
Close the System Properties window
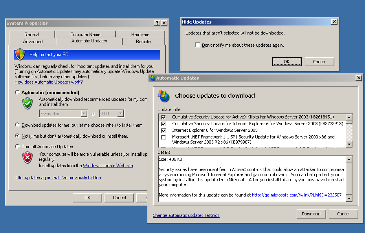(x=164, y=23)
